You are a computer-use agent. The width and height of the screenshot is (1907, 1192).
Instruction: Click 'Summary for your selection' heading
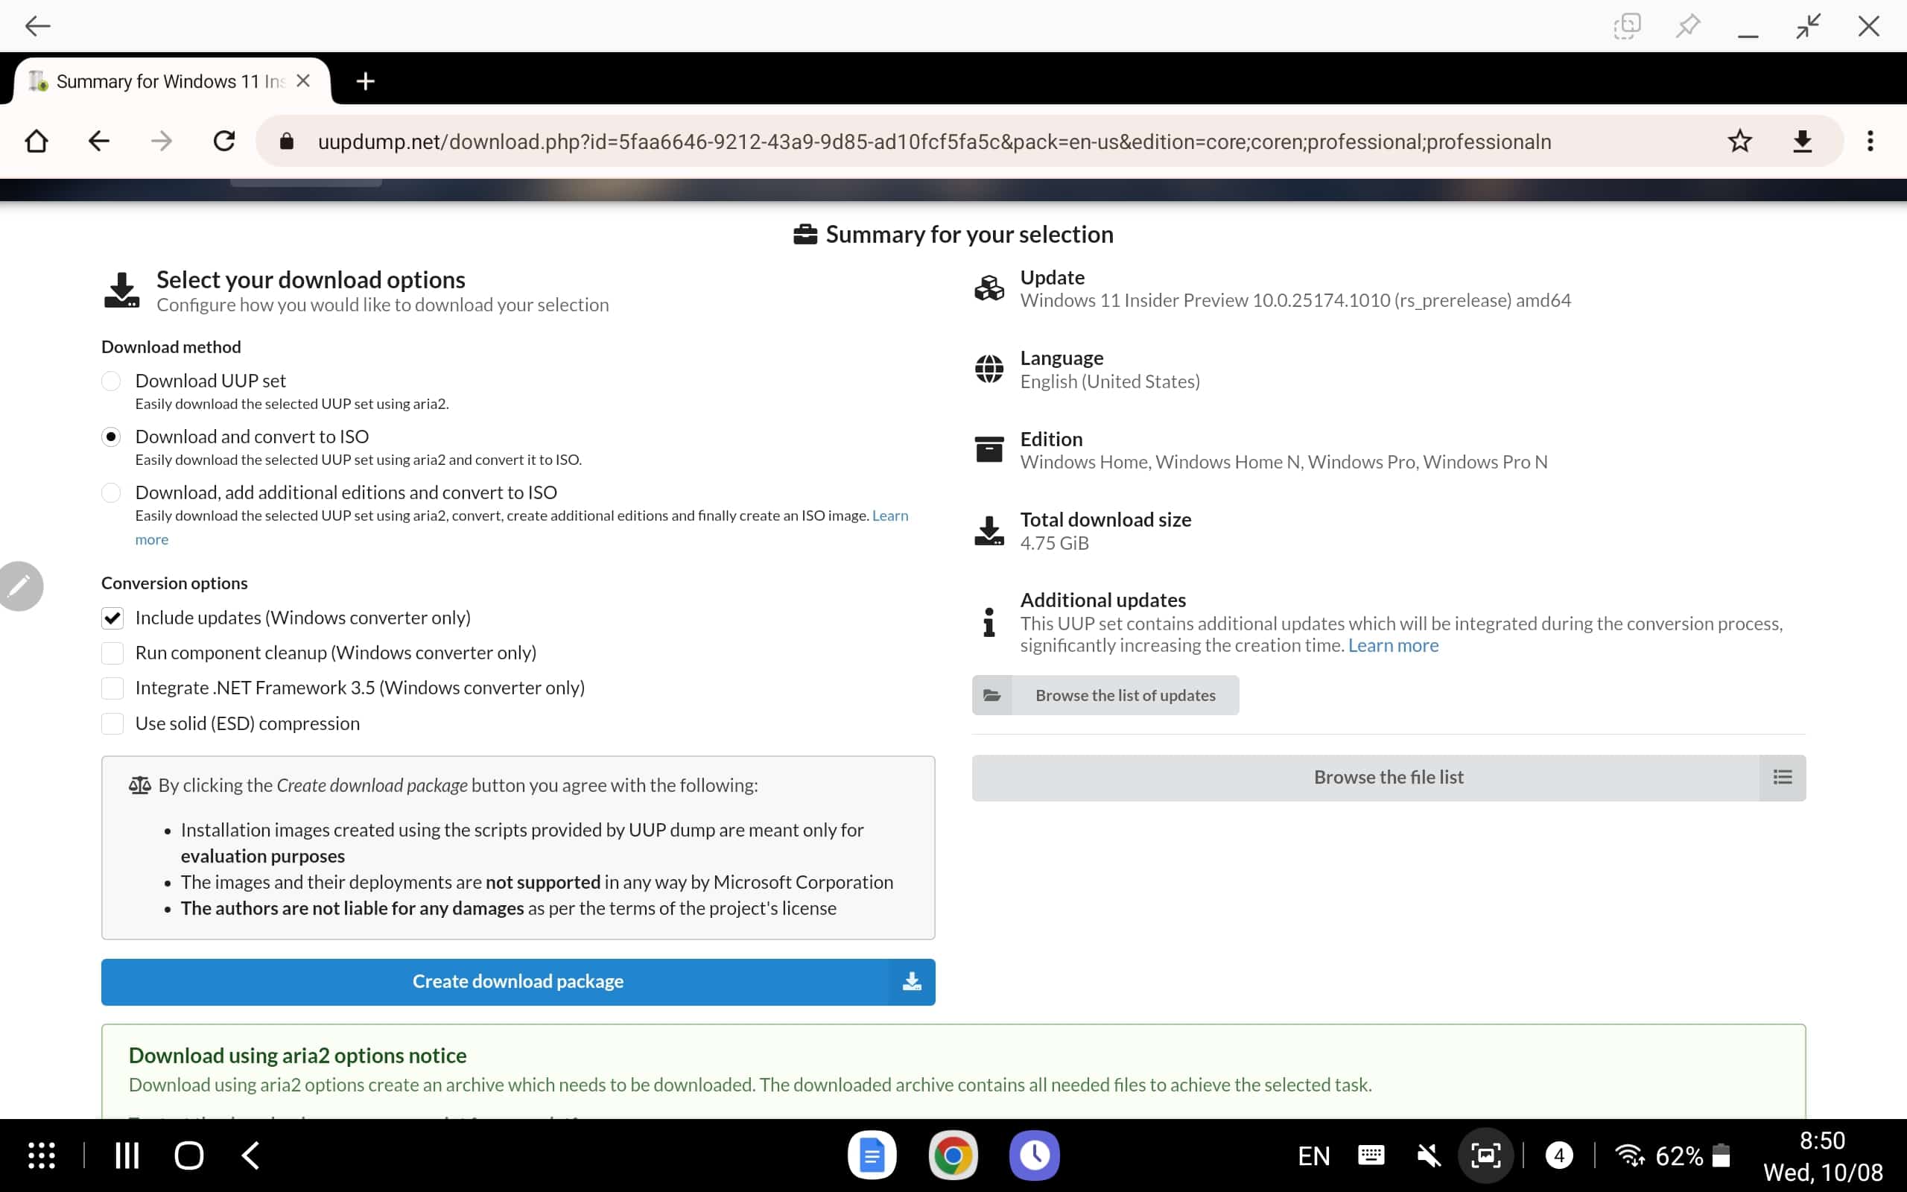(969, 235)
